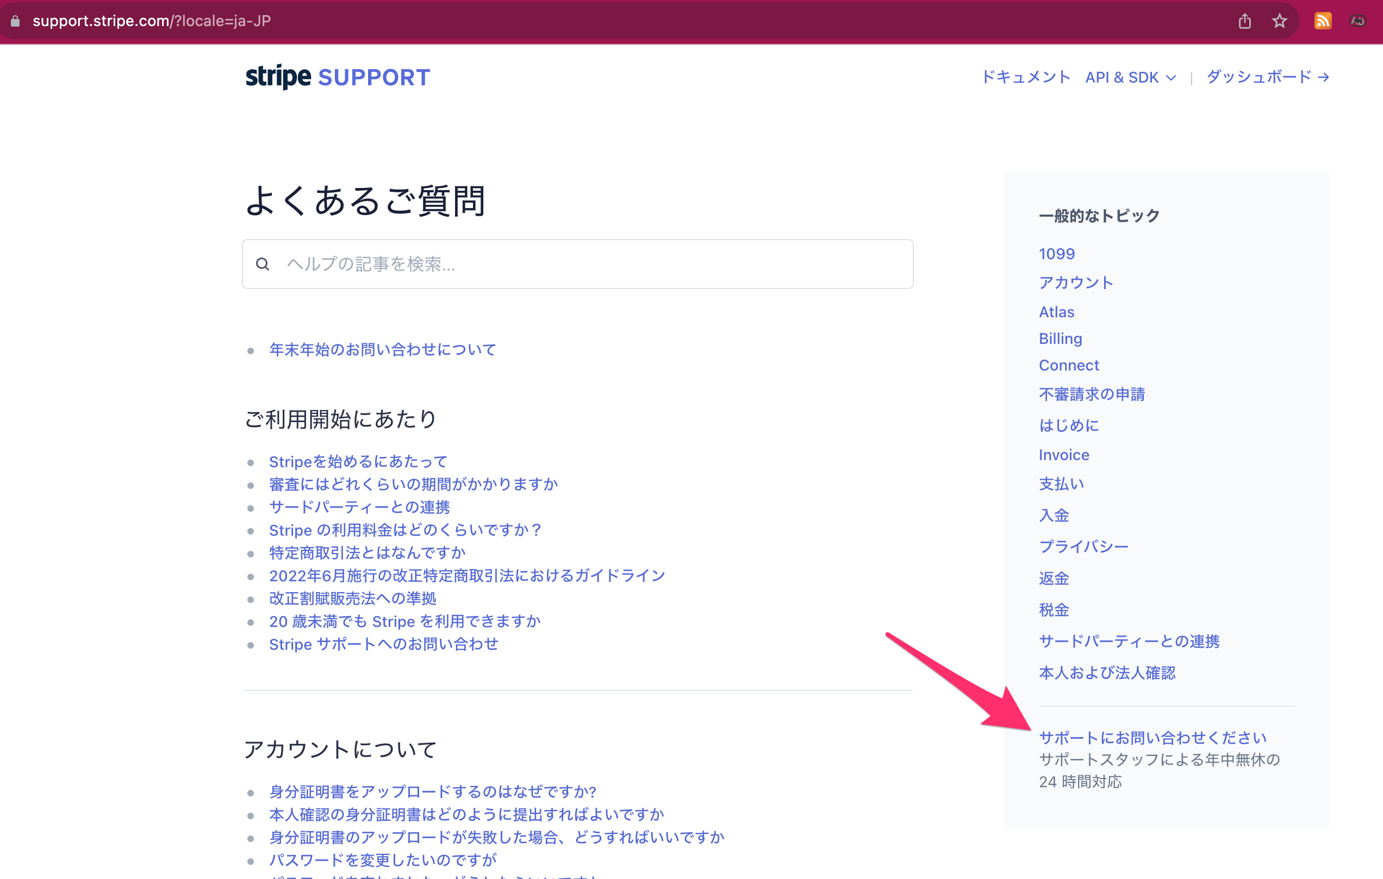Open the Stripeを始めるにあたって article
Image resolution: width=1383 pixels, height=879 pixels.
point(358,461)
